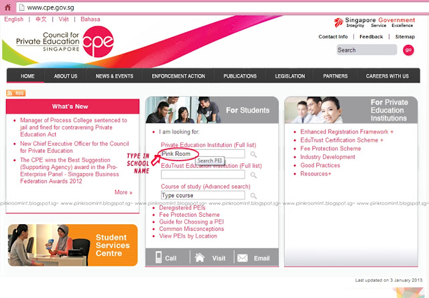
Task: Click the browser address bar URL
Action: (51, 7)
